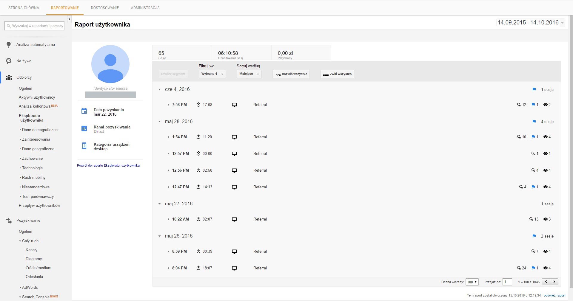
Task: Click the Data pozyskania calendar icon
Action: tap(84, 111)
